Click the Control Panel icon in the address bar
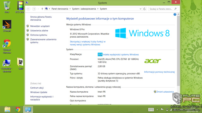The width and height of the screenshot is (202, 113). pyautogui.click(x=46, y=9)
